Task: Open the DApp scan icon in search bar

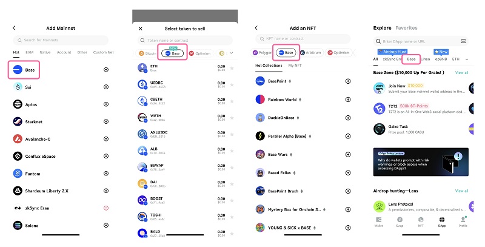Action: (x=463, y=41)
